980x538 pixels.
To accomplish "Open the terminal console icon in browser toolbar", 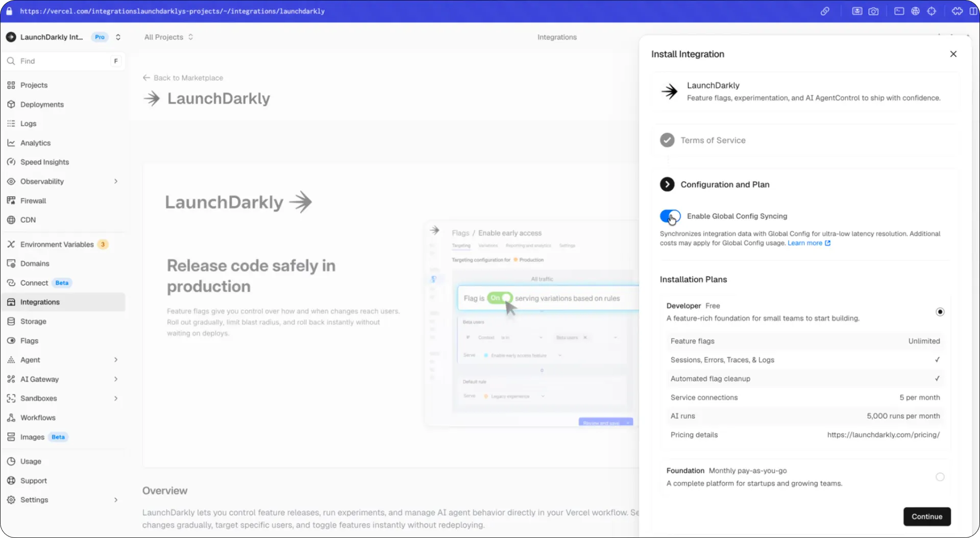I will (899, 11).
